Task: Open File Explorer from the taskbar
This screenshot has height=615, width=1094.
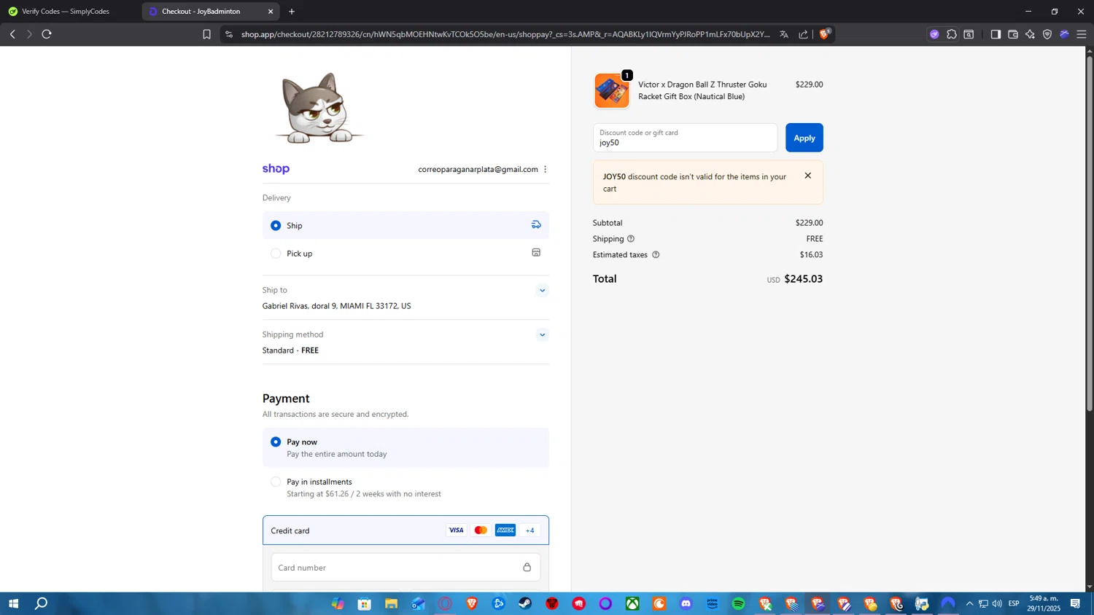Action: (x=392, y=603)
